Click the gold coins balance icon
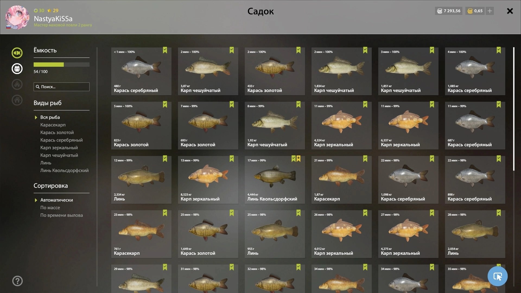Image resolution: width=521 pixels, height=293 pixels. tap(470, 11)
